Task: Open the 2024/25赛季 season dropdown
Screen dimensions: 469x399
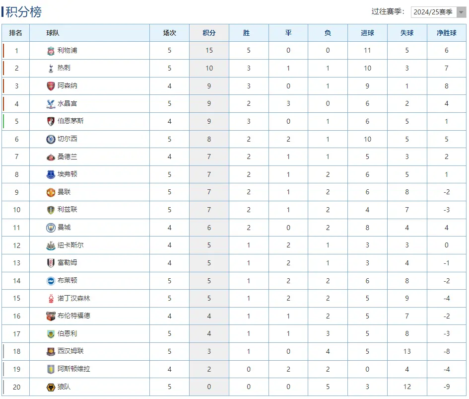Action: tap(438, 12)
